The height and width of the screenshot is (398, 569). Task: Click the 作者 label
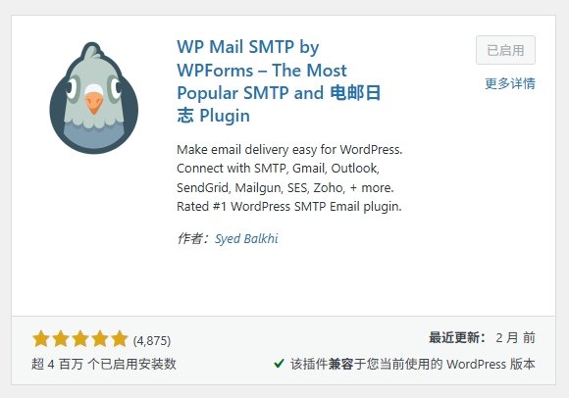coord(192,238)
